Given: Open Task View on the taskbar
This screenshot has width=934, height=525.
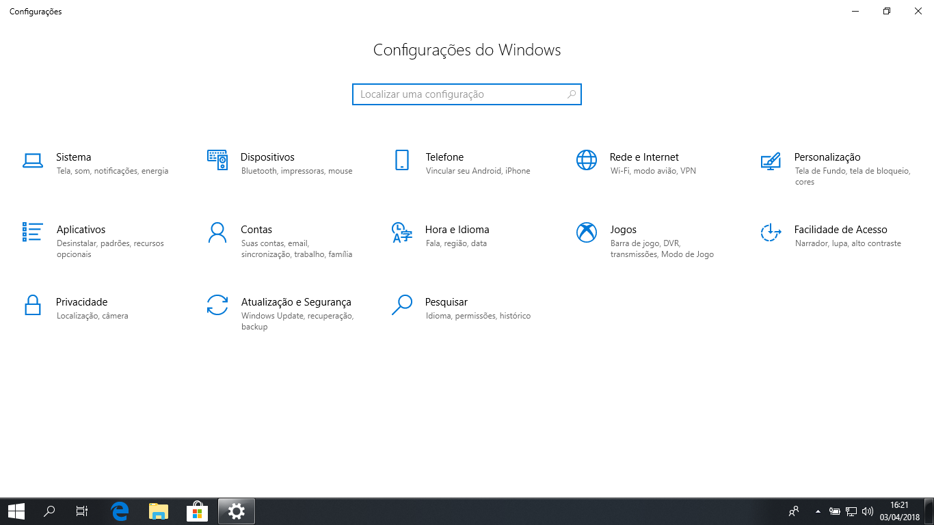Looking at the screenshot, I should 82,511.
